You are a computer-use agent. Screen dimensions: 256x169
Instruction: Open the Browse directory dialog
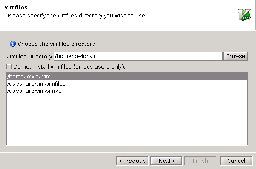(236, 56)
